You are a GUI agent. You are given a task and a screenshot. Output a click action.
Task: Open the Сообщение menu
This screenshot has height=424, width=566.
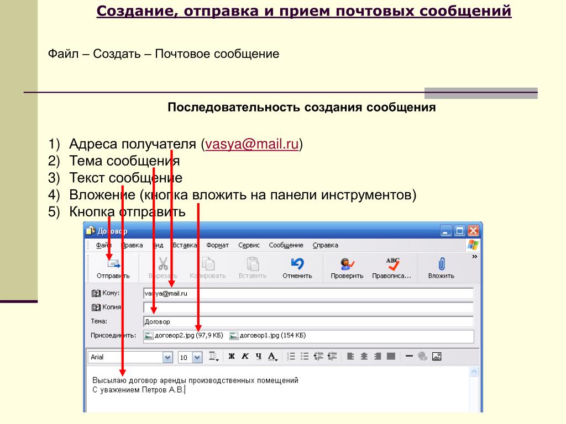(x=286, y=245)
